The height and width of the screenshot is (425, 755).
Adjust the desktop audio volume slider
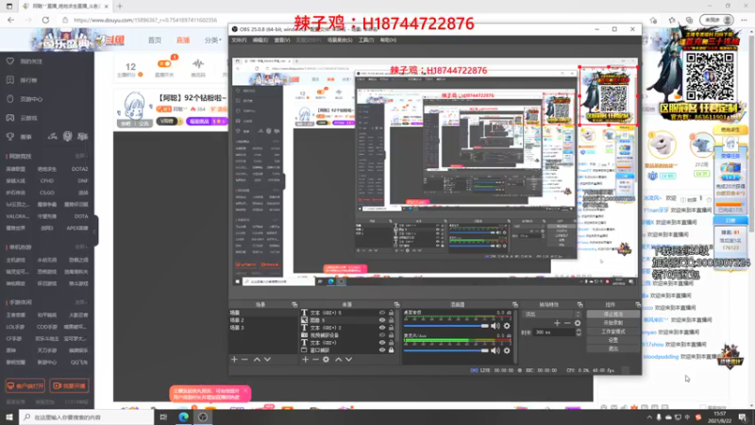click(446, 326)
